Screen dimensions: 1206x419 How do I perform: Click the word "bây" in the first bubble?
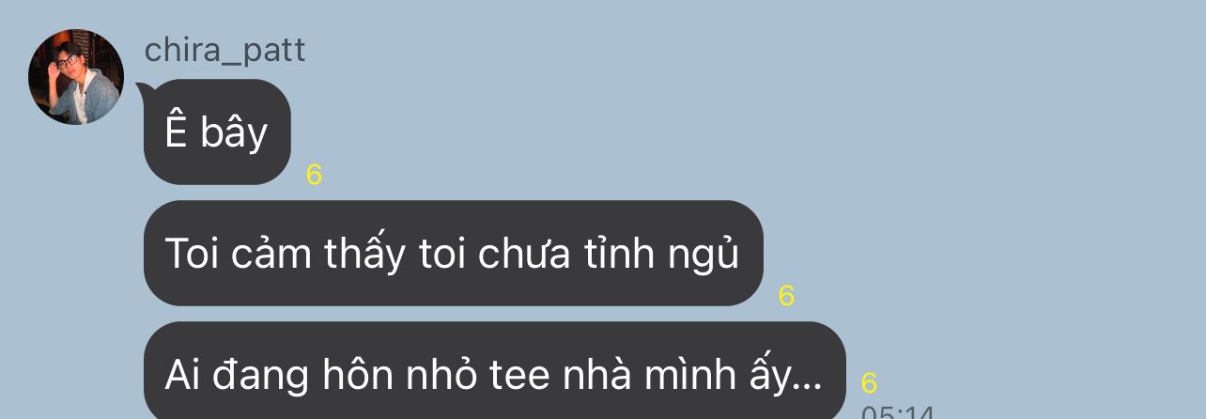pyautogui.click(x=234, y=134)
